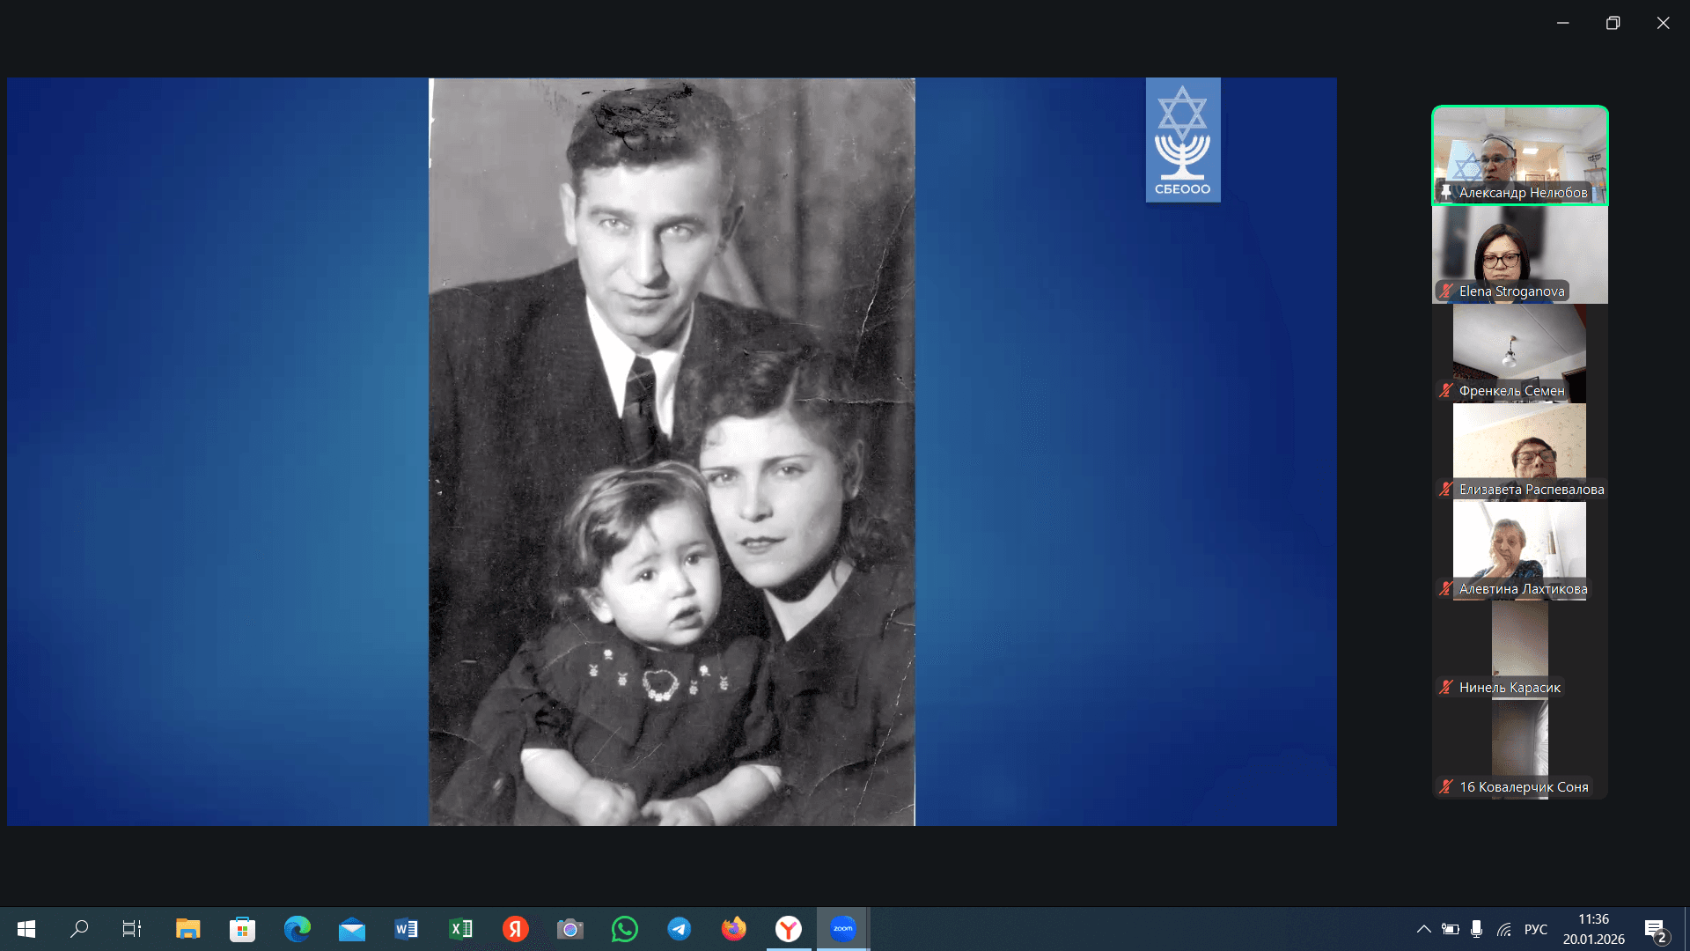Select Александр Нелюбов video tile

click(1520, 156)
